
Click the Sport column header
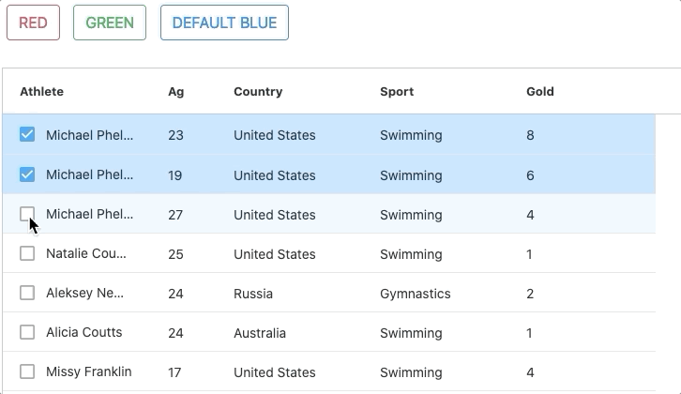[x=397, y=92]
